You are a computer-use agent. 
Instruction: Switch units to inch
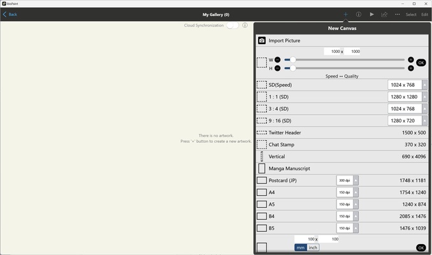click(x=313, y=247)
